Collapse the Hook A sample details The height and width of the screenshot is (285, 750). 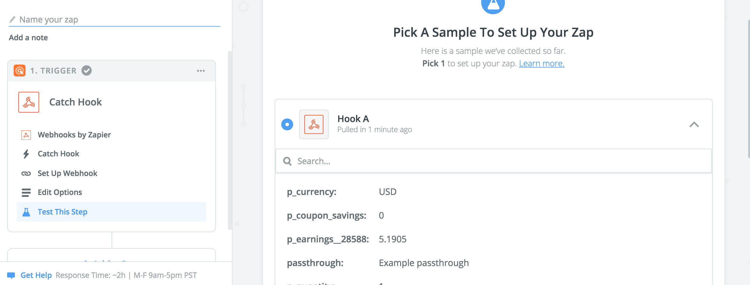[x=694, y=124]
